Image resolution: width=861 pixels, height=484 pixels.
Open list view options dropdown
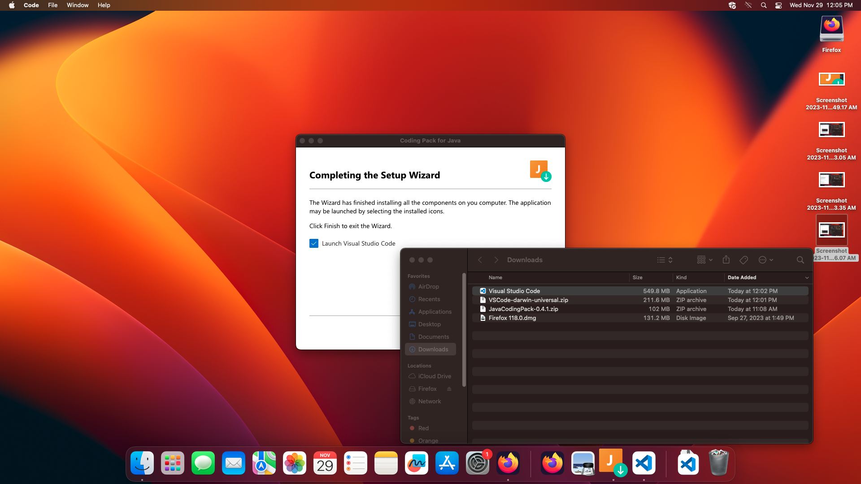(665, 260)
